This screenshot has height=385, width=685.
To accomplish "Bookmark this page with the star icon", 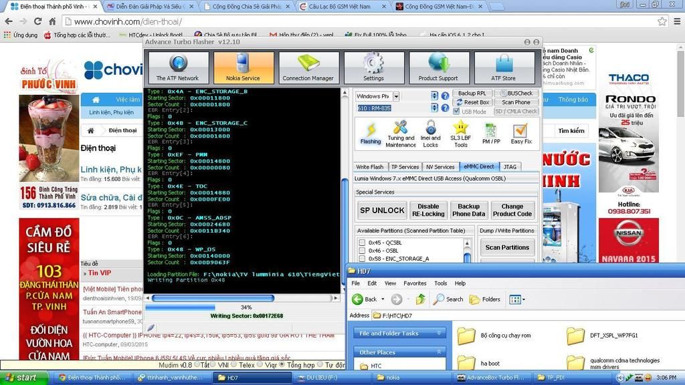I will point(662,21).
